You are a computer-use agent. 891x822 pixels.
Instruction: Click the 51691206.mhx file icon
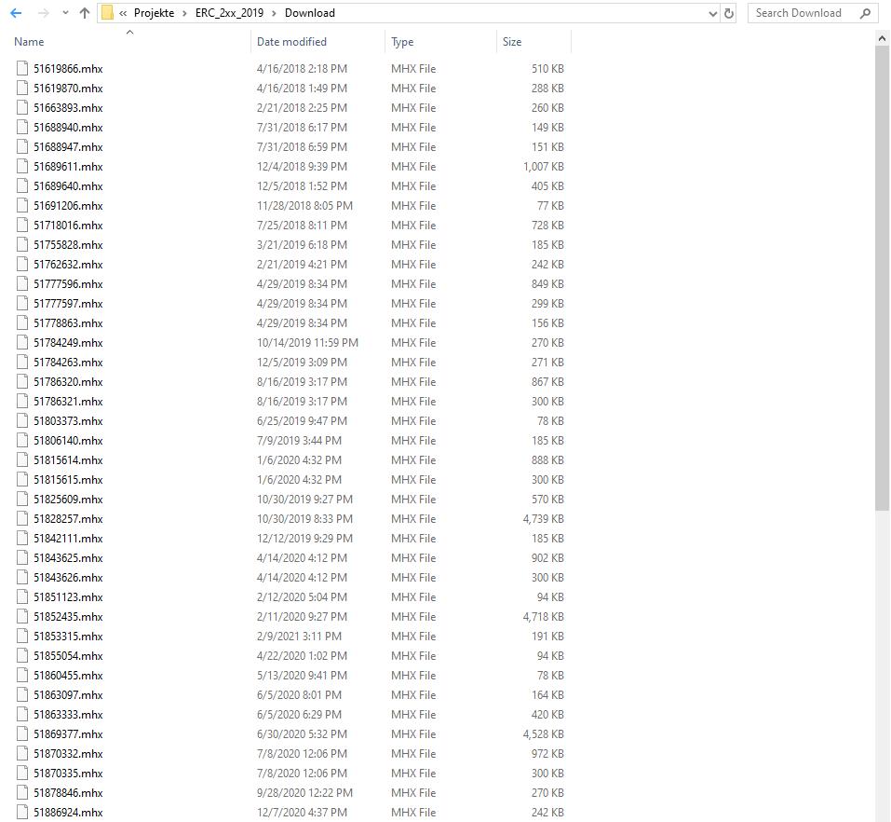[x=22, y=205]
